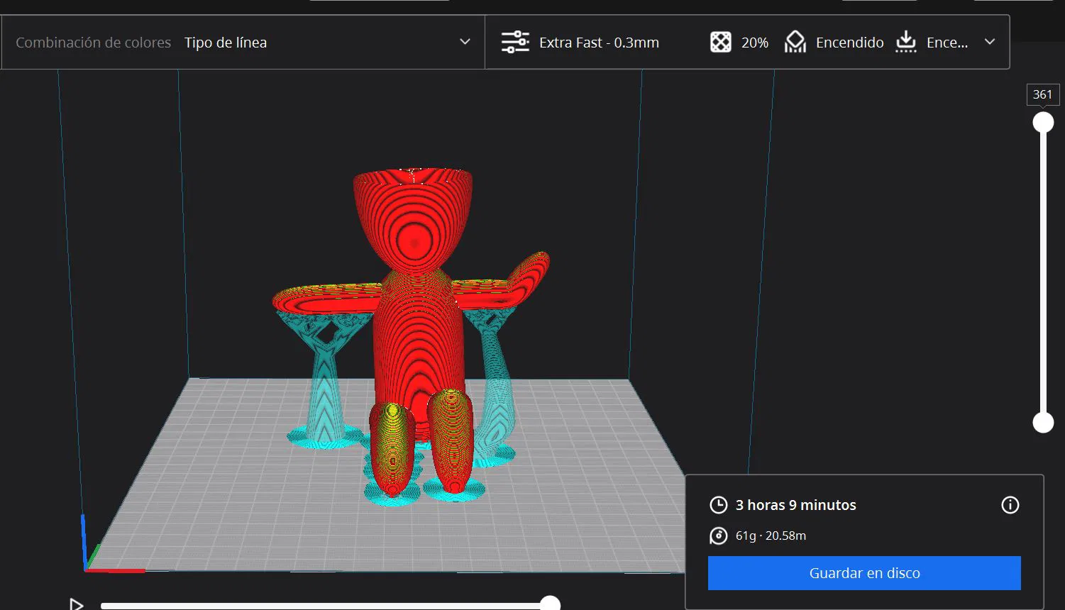Click the build plate adhesion icon
The image size is (1065, 610).
click(906, 43)
